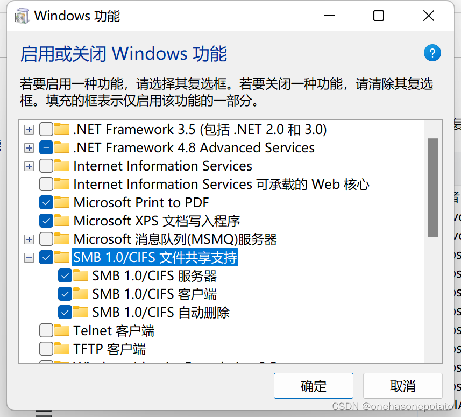
Task: Confirm changes with the 确定 button
Action: (314, 386)
